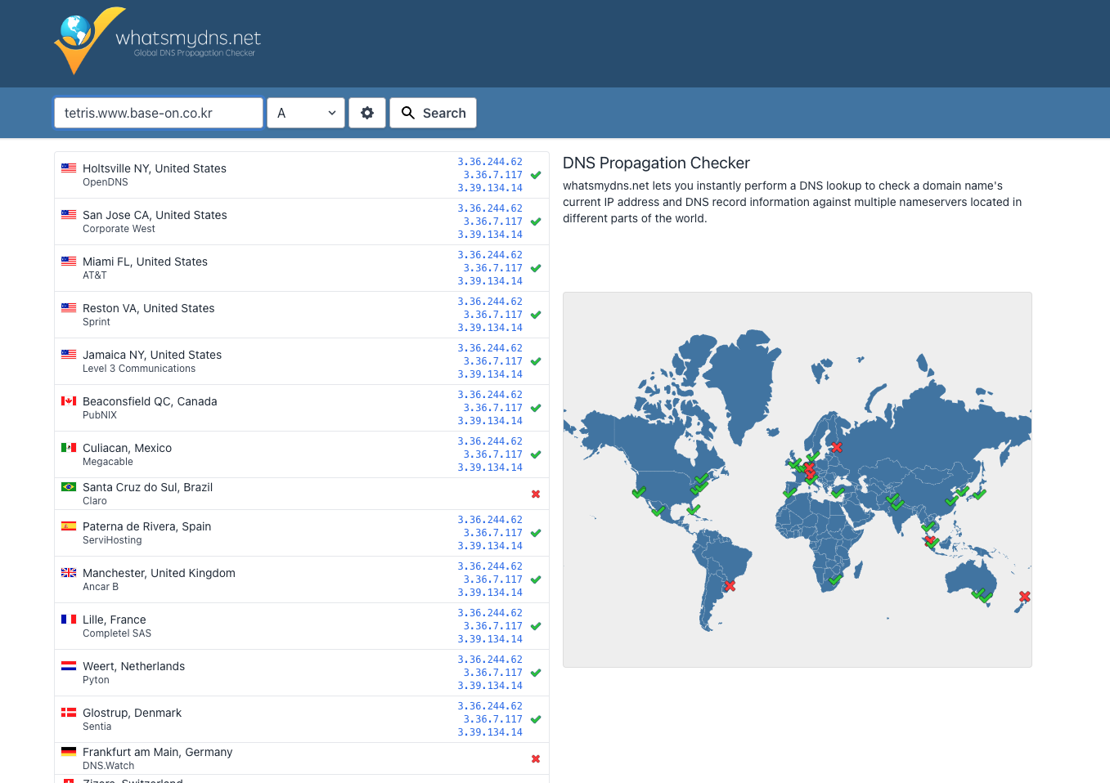Click the Canada flag beside Beaconsfield QC
Viewport: 1110px width, 783px height.
(x=69, y=400)
